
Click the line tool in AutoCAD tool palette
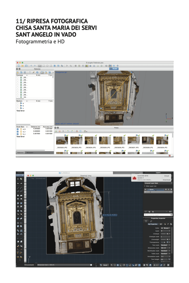point(18,188)
